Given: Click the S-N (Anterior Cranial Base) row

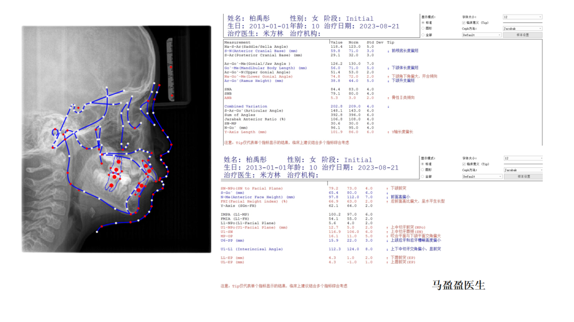Looking at the screenshot, I should click(x=321, y=51).
